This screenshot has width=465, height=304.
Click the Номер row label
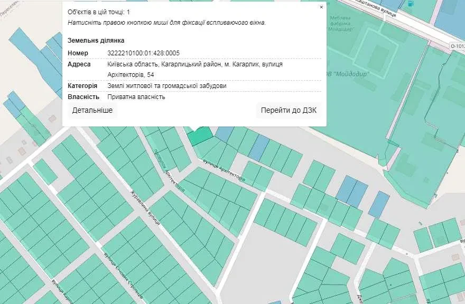(x=78, y=53)
